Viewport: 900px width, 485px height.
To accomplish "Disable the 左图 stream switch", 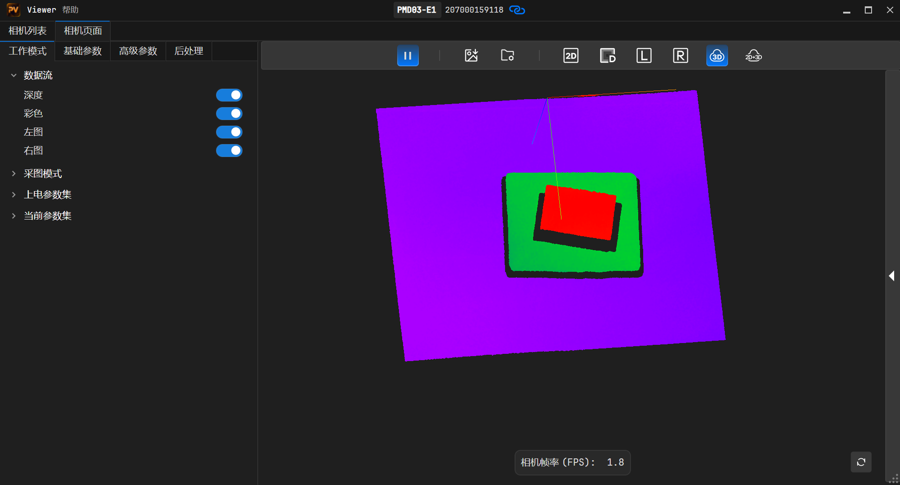I will coord(229,132).
